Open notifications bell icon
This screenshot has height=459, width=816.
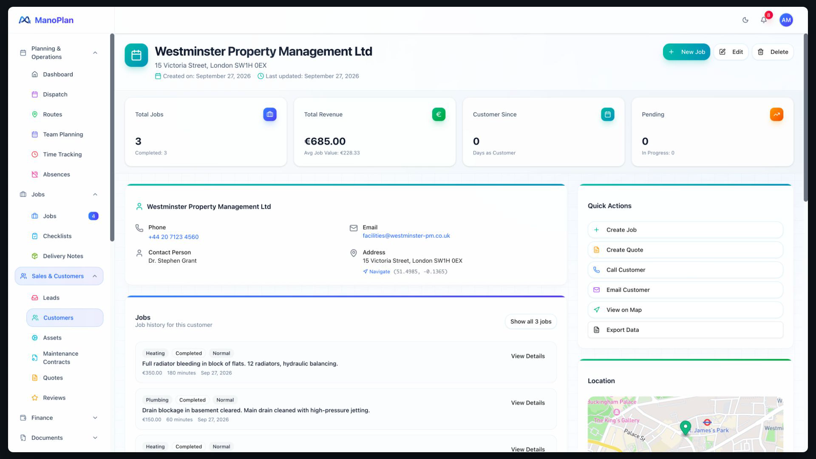pyautogui.click(x=764, y=20)
